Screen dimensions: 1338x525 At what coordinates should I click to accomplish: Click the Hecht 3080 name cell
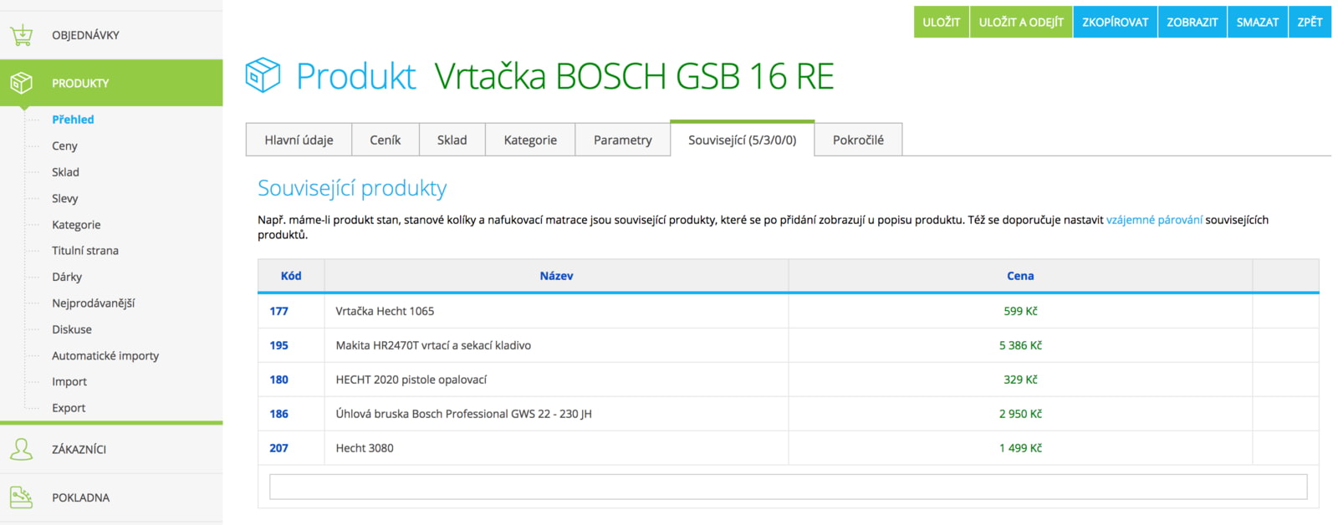pos(556,448)
